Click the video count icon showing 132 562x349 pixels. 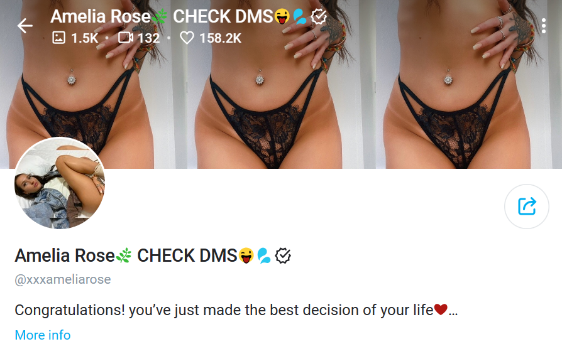point(126,38)
